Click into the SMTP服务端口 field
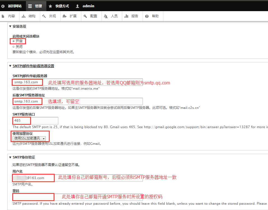This screenshot has height=210, width=268. coord(35,121)
